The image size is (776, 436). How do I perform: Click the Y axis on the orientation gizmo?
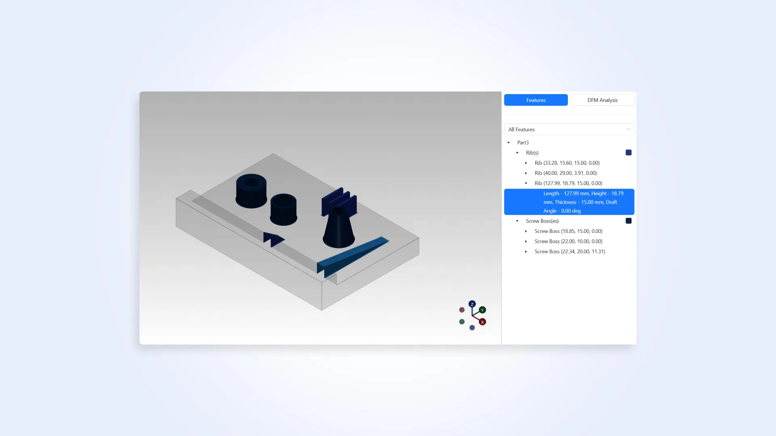482,310
